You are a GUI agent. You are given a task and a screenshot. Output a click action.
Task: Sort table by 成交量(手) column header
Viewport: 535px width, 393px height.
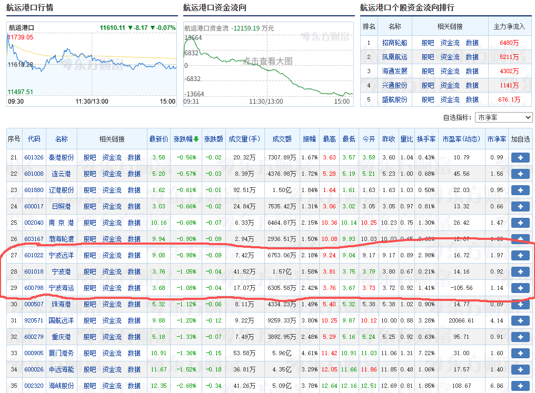pyautogui.click(x=244, y=139)
